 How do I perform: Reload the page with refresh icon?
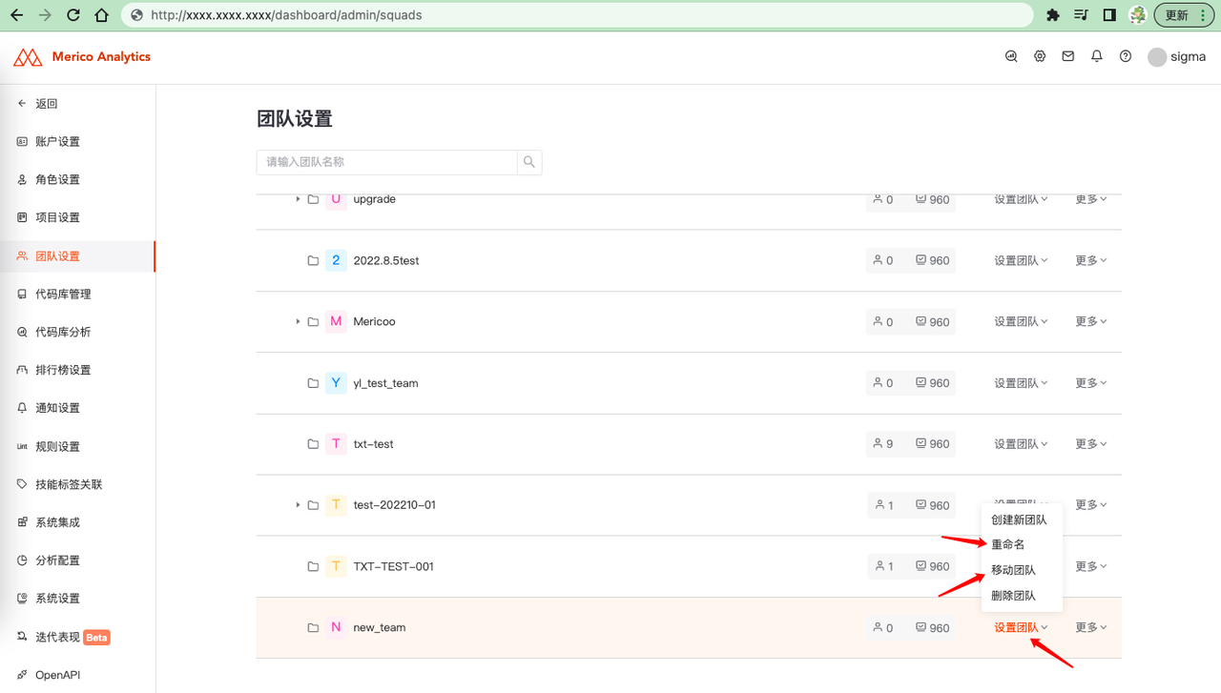[73, 15]
